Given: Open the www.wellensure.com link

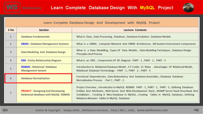Looking at the screenshot, I should click(x=153, y=110).
